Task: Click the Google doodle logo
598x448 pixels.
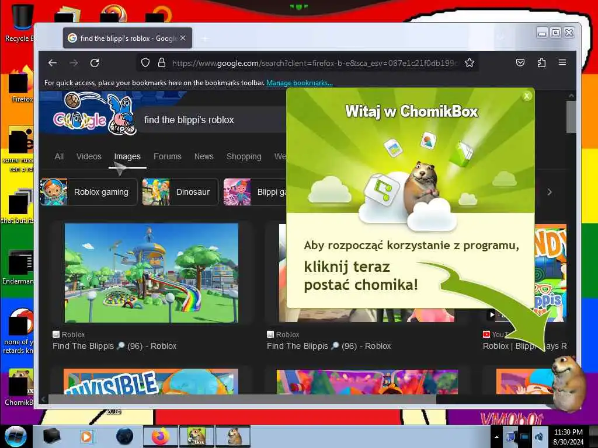Action: tap(95, 113)
